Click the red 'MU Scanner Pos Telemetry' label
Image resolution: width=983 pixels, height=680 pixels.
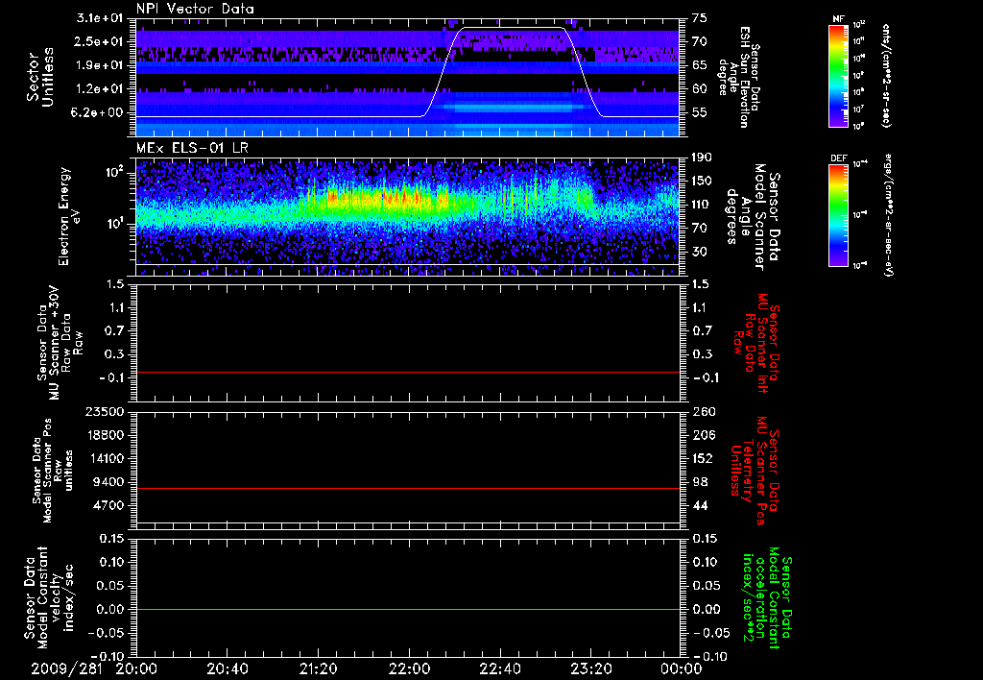pos(755,471)
